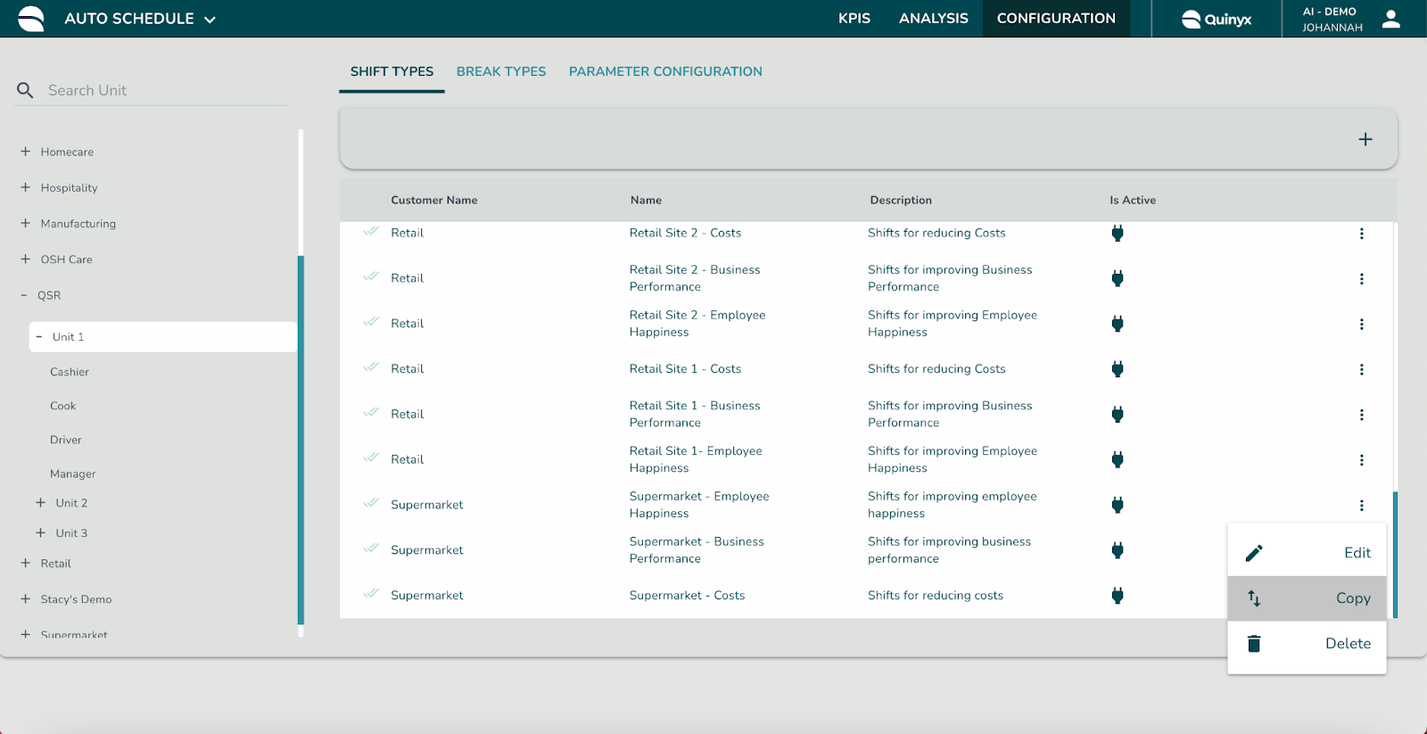Open kebab menu for Retail Site 1 - Business Performance
1427x734 pixels.
[1362, 415]
